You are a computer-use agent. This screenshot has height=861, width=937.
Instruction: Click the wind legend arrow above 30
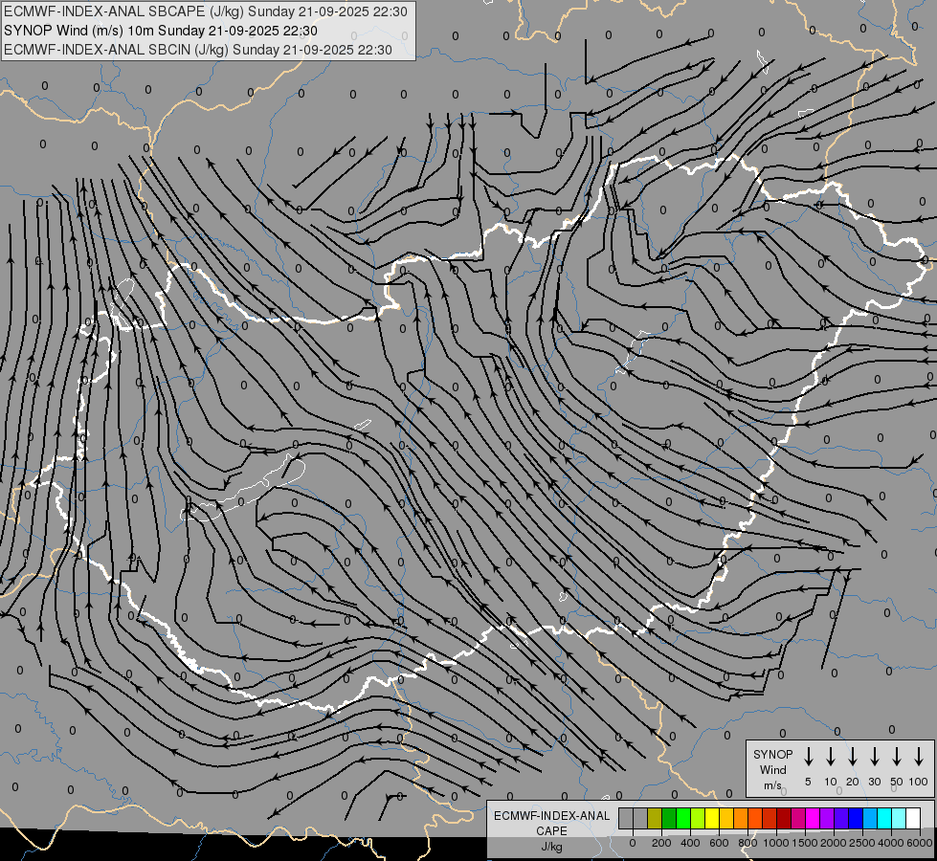(x=874, y=757)
